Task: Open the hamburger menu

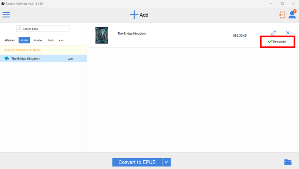Action: [6, 15]
